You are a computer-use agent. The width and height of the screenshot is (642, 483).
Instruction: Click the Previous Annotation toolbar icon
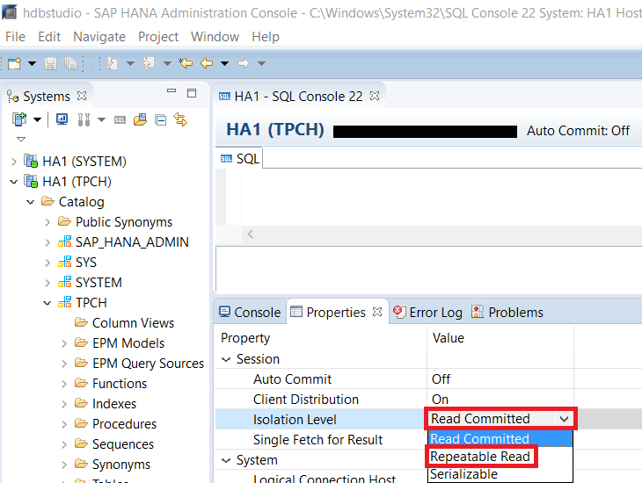pos(149,63)
